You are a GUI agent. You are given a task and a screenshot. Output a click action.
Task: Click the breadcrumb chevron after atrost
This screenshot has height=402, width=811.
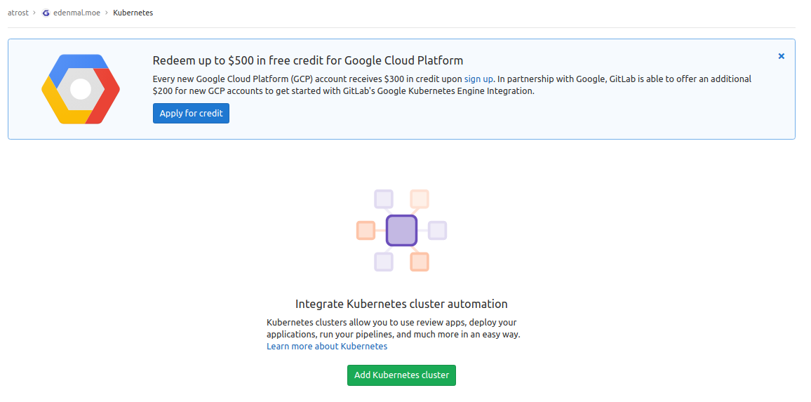coord(34,13)
